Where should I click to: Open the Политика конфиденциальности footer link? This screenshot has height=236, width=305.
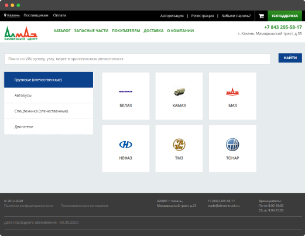(29, 206)
